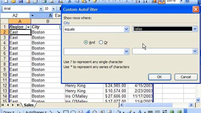Open the second operator dropdown arrow
Screen dimensions: 201x113
click(126, 51)
